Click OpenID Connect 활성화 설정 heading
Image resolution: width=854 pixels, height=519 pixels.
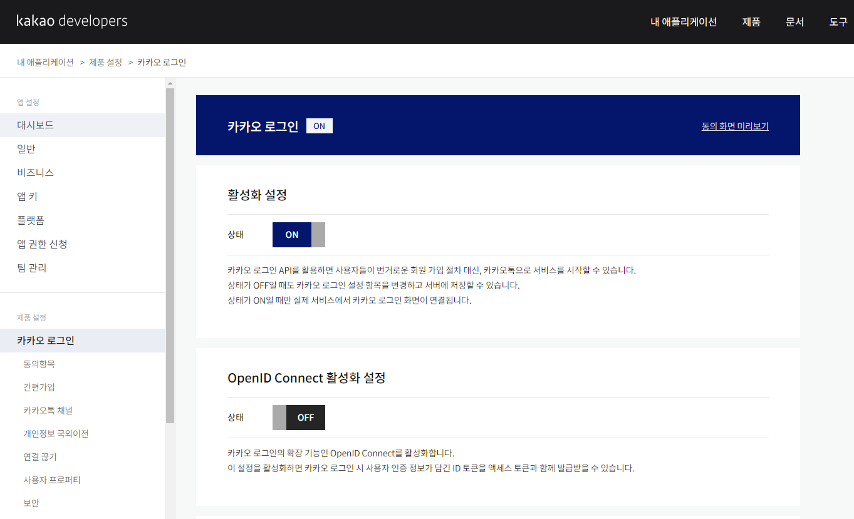(306, 378)
